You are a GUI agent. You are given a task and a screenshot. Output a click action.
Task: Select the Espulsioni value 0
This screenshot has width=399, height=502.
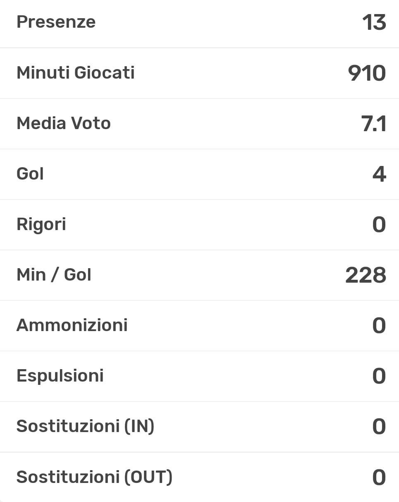tap(379, 376)
